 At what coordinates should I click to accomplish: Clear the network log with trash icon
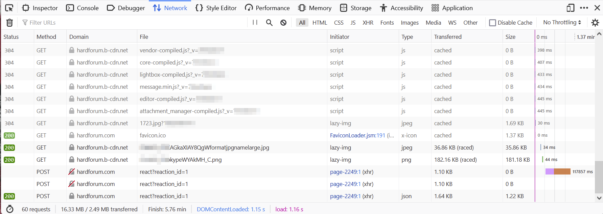pyautogui.click(x=9, y=23)
